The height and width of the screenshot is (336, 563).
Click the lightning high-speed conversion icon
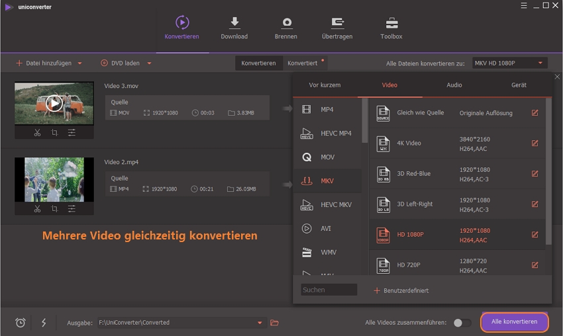point(44,323)
